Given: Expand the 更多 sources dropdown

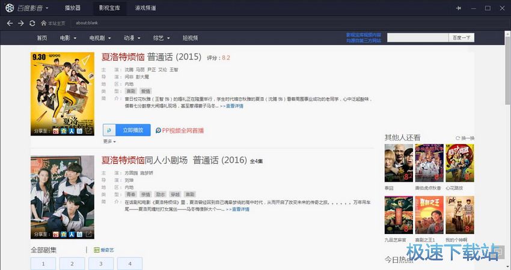Looking at the screenshot, I should click(109, 141).
